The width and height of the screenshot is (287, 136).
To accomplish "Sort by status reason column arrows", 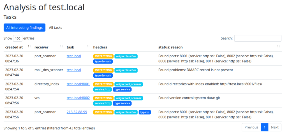I will click(x=278, y=47).
